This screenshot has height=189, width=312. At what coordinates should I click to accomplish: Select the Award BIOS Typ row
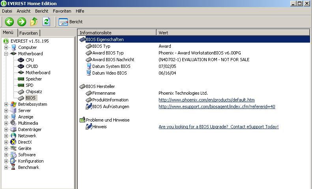click(x=194, y=53)
